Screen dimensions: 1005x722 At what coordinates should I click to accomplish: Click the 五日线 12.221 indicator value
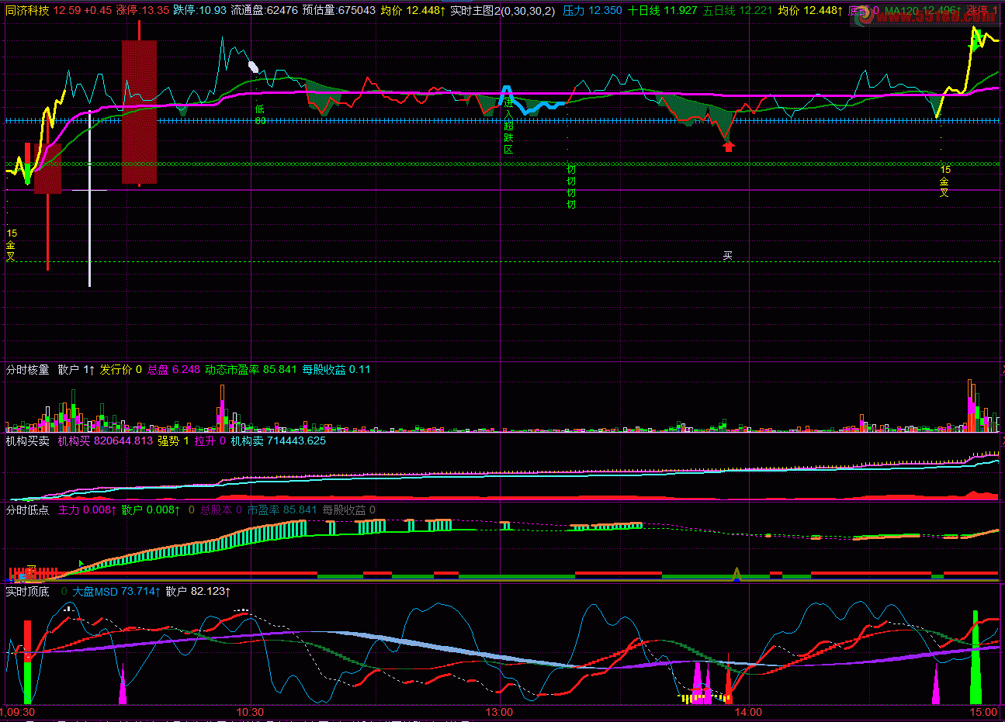(x=738, y=11)
